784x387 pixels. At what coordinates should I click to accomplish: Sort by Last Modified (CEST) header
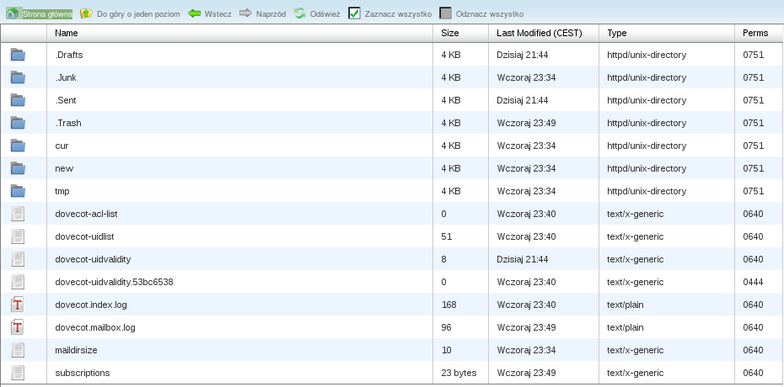pyautogui.click(x=534, y=33)
